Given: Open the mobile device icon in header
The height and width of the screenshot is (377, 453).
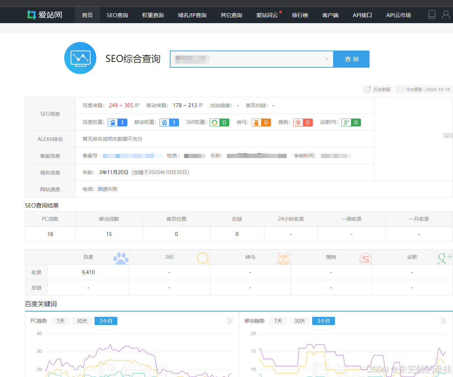Looking at the screenshot, I should tap(432, 15).
